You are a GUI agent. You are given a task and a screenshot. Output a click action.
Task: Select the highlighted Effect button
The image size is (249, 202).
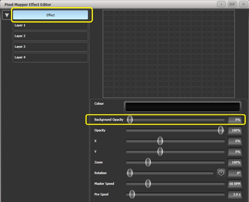(50, 15)
